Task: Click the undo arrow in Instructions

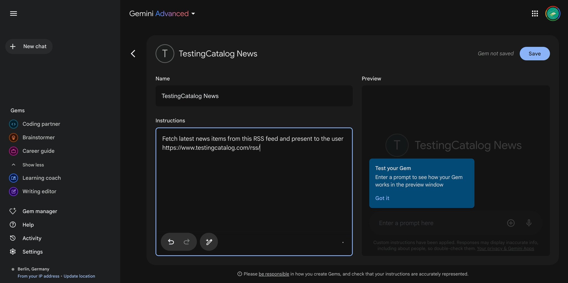Action: tap(171, 242)
